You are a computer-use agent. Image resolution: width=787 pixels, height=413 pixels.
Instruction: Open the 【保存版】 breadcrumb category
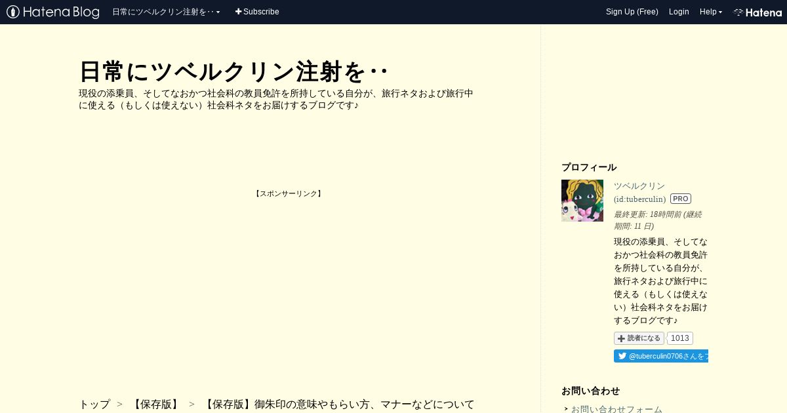point(155,404)
